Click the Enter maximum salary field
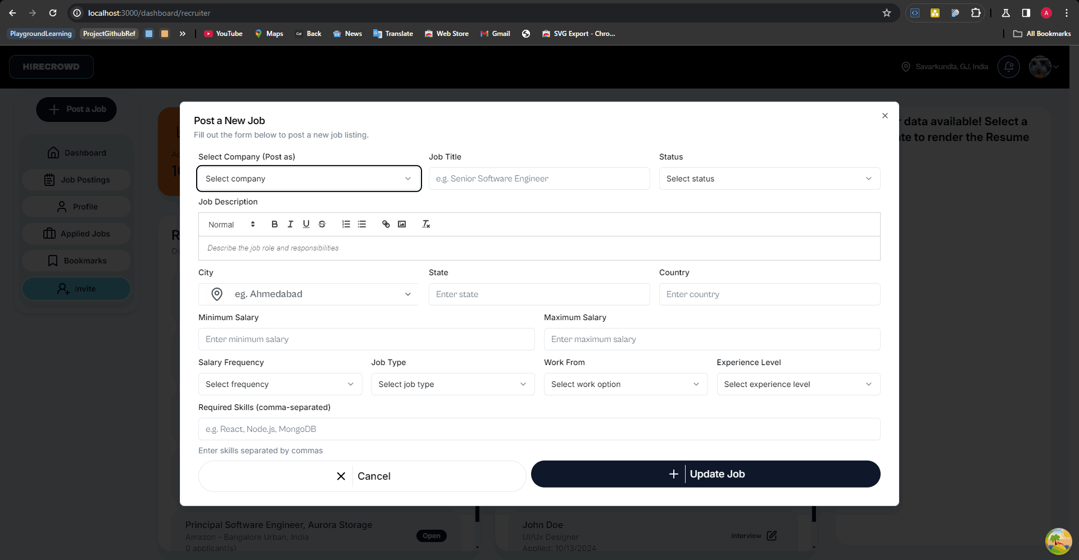This screenshot has width=1079, height=560. [x=712, y=339]
